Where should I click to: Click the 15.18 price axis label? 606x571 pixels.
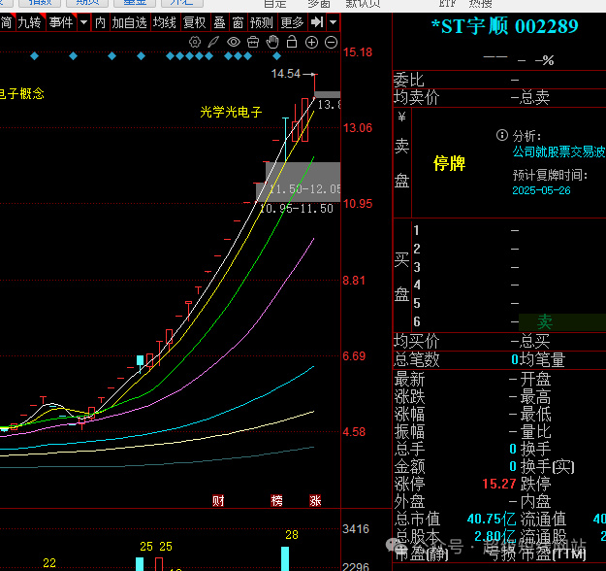[x=358, y=52]
